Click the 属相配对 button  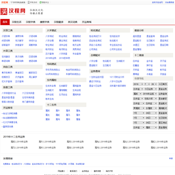(163, 108)
